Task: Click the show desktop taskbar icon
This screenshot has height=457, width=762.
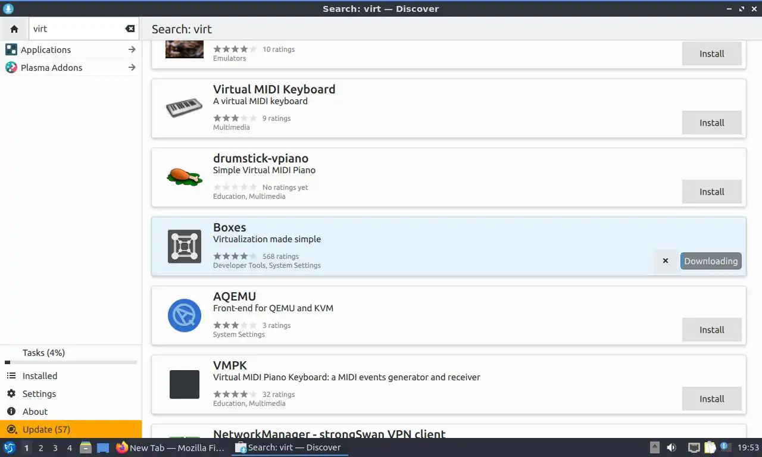Action: [103, 447]
